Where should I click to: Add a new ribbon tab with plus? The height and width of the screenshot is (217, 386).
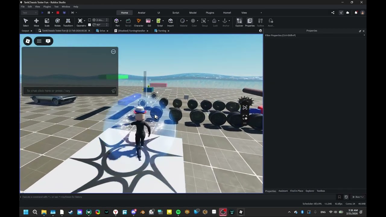tap(261, 13)
